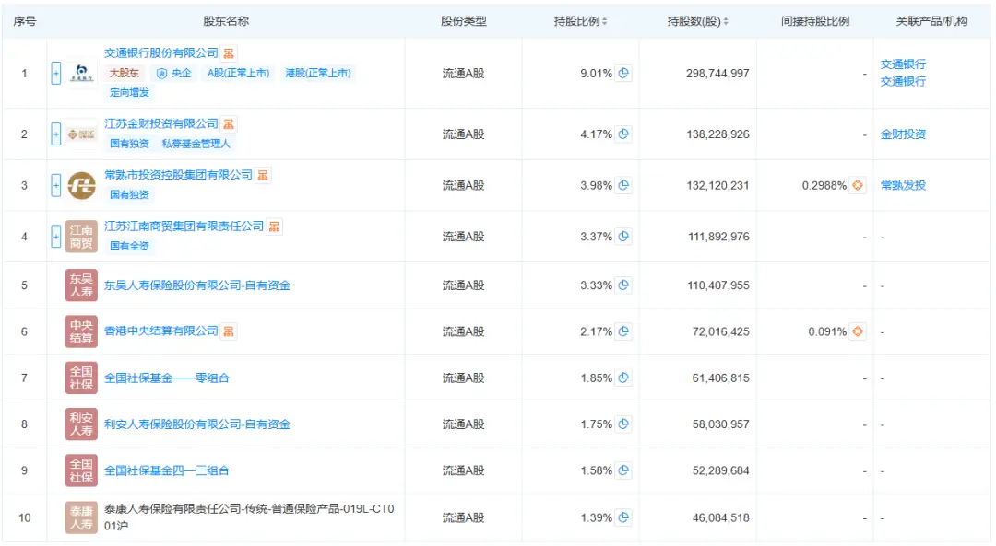Open 香港中央结算有限公司 link
This screenshot has height=546, width=996.
[160, 331]
